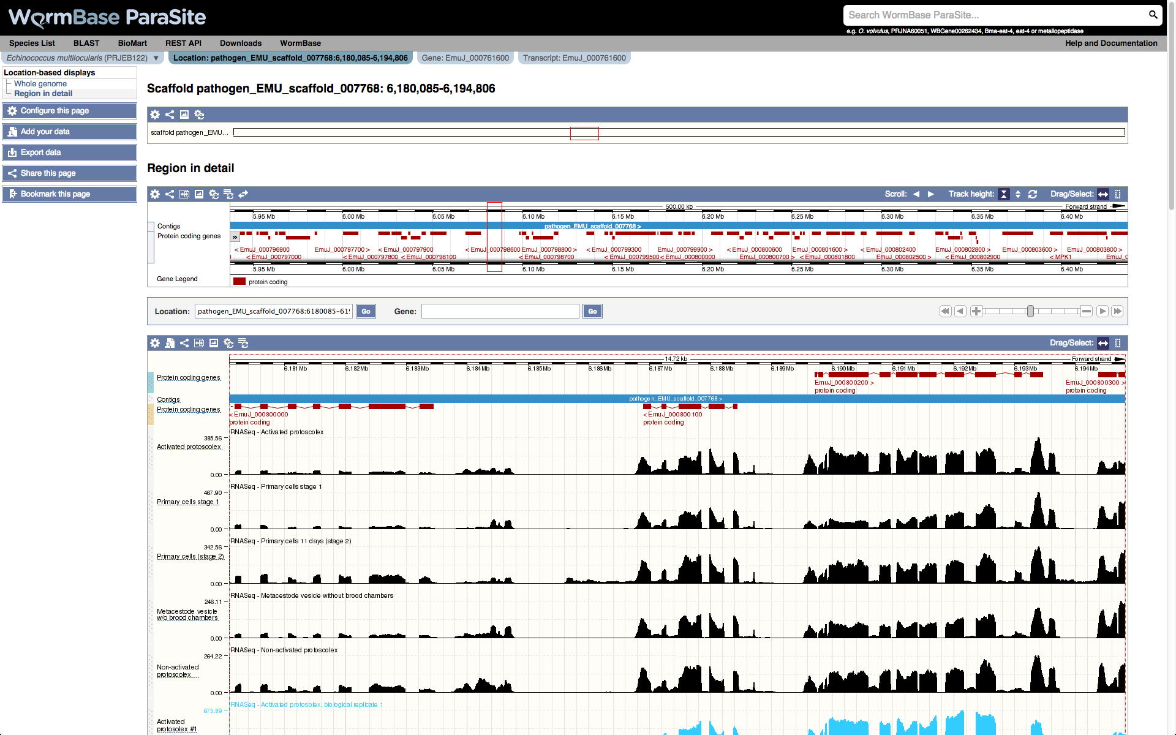Adjust track height with up-down stepper
1176x735 pixels.
[1018, 194]
